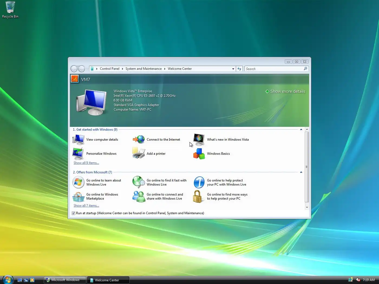Click the taskbar clock showing 7:19 AM
Image resolution: width=379 pixels, height=284 pixels.
coord(369,280)
